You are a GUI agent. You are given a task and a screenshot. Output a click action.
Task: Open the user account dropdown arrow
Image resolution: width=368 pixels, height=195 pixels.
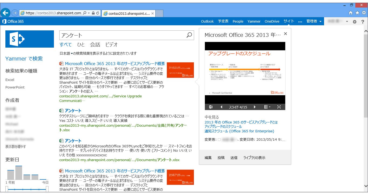tap(347, 22)
